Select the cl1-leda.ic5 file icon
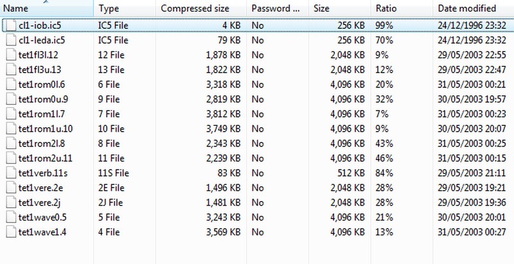514x264 pixels. (11, 40)
